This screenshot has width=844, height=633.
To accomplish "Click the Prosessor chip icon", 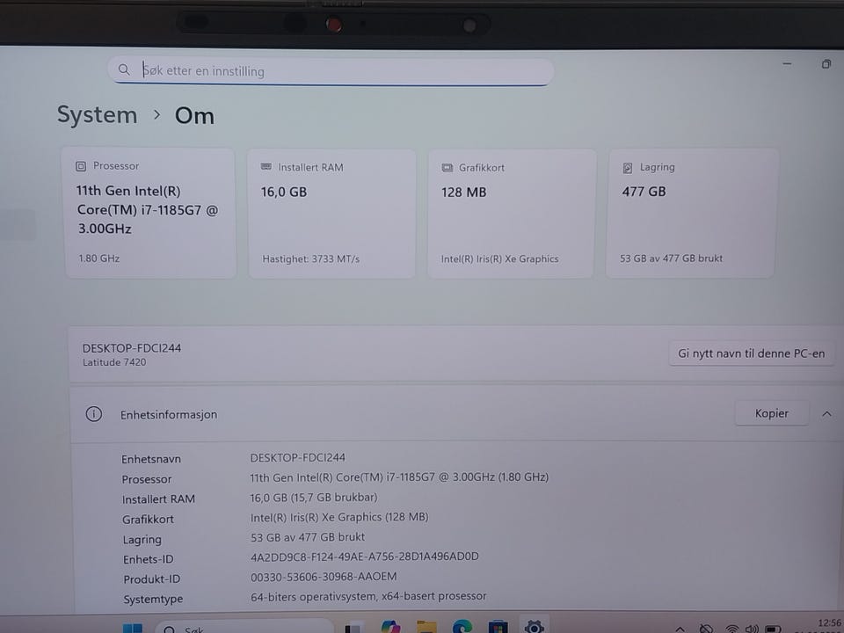I will 81,166.
